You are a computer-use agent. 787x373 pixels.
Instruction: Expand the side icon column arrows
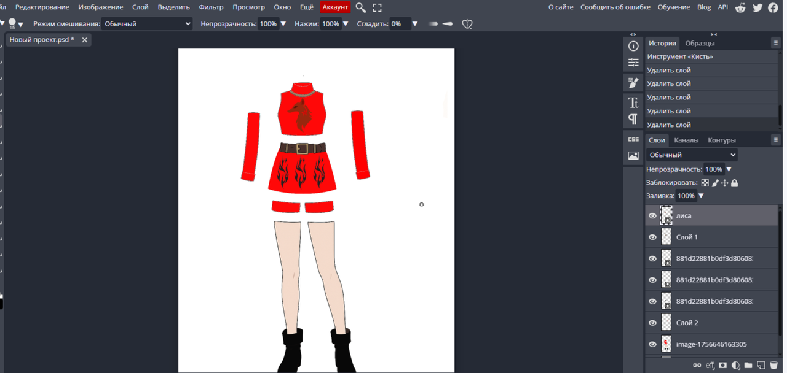[633, 34]
